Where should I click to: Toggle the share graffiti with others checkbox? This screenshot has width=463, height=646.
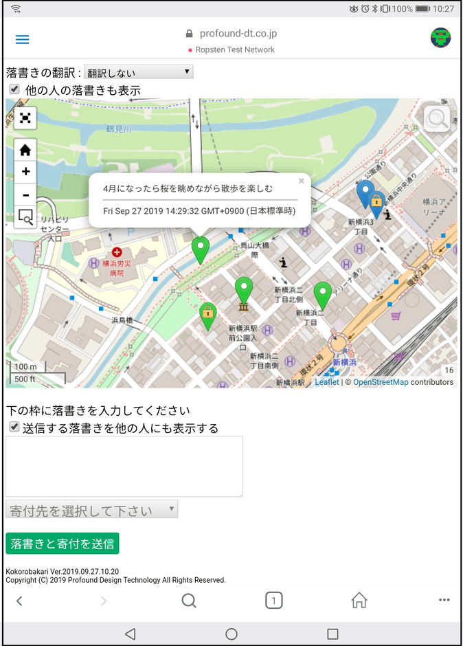[14, 427]
